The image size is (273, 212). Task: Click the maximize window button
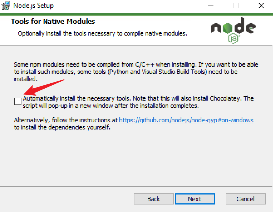point(236,6)
